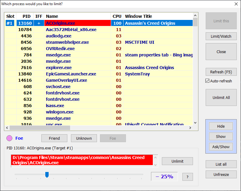
Task: Select the audiodg.exe process
Action: [x=98, y=36]
